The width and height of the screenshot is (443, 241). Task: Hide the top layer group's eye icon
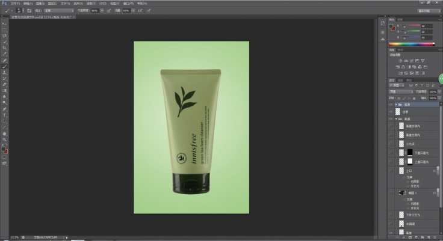pos(391,105)
